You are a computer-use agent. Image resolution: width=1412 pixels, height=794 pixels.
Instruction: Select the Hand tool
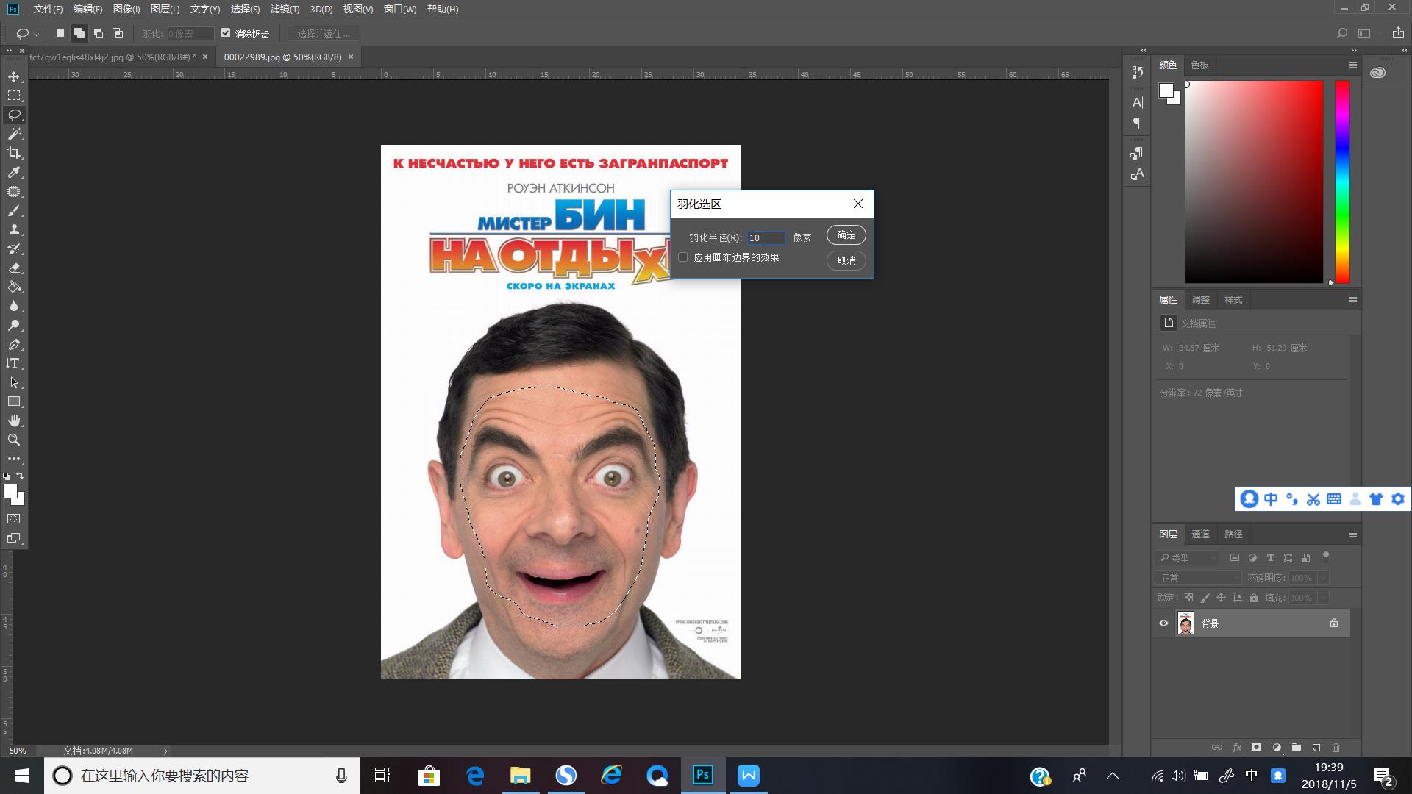coord(14,421)
